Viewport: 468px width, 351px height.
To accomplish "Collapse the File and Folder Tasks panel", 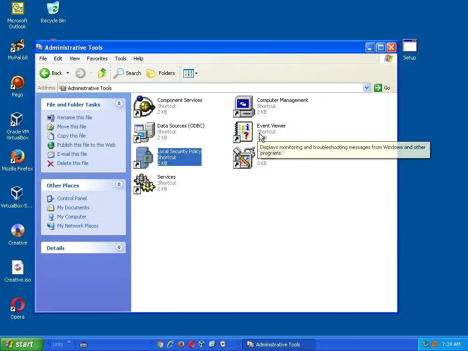I will (x=119, y=104).
